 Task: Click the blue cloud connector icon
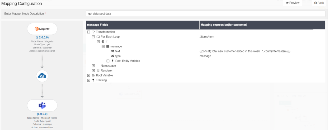click(42, 76)
